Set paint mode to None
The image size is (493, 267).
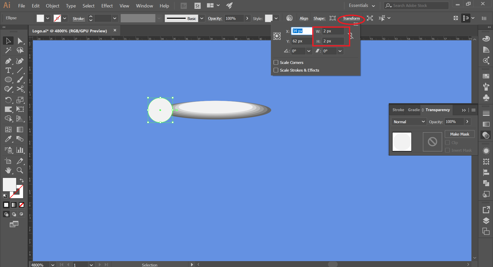[x=22, y=205]
